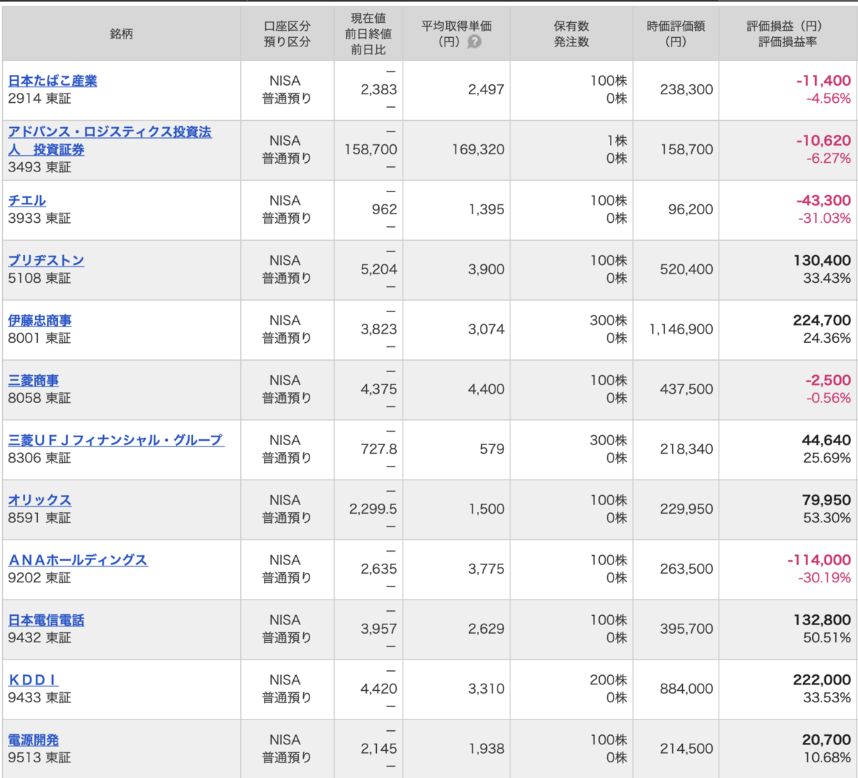Select the 5108 東証 code text
The height and width of the screenshot is (778, 858).
point(39,279)
